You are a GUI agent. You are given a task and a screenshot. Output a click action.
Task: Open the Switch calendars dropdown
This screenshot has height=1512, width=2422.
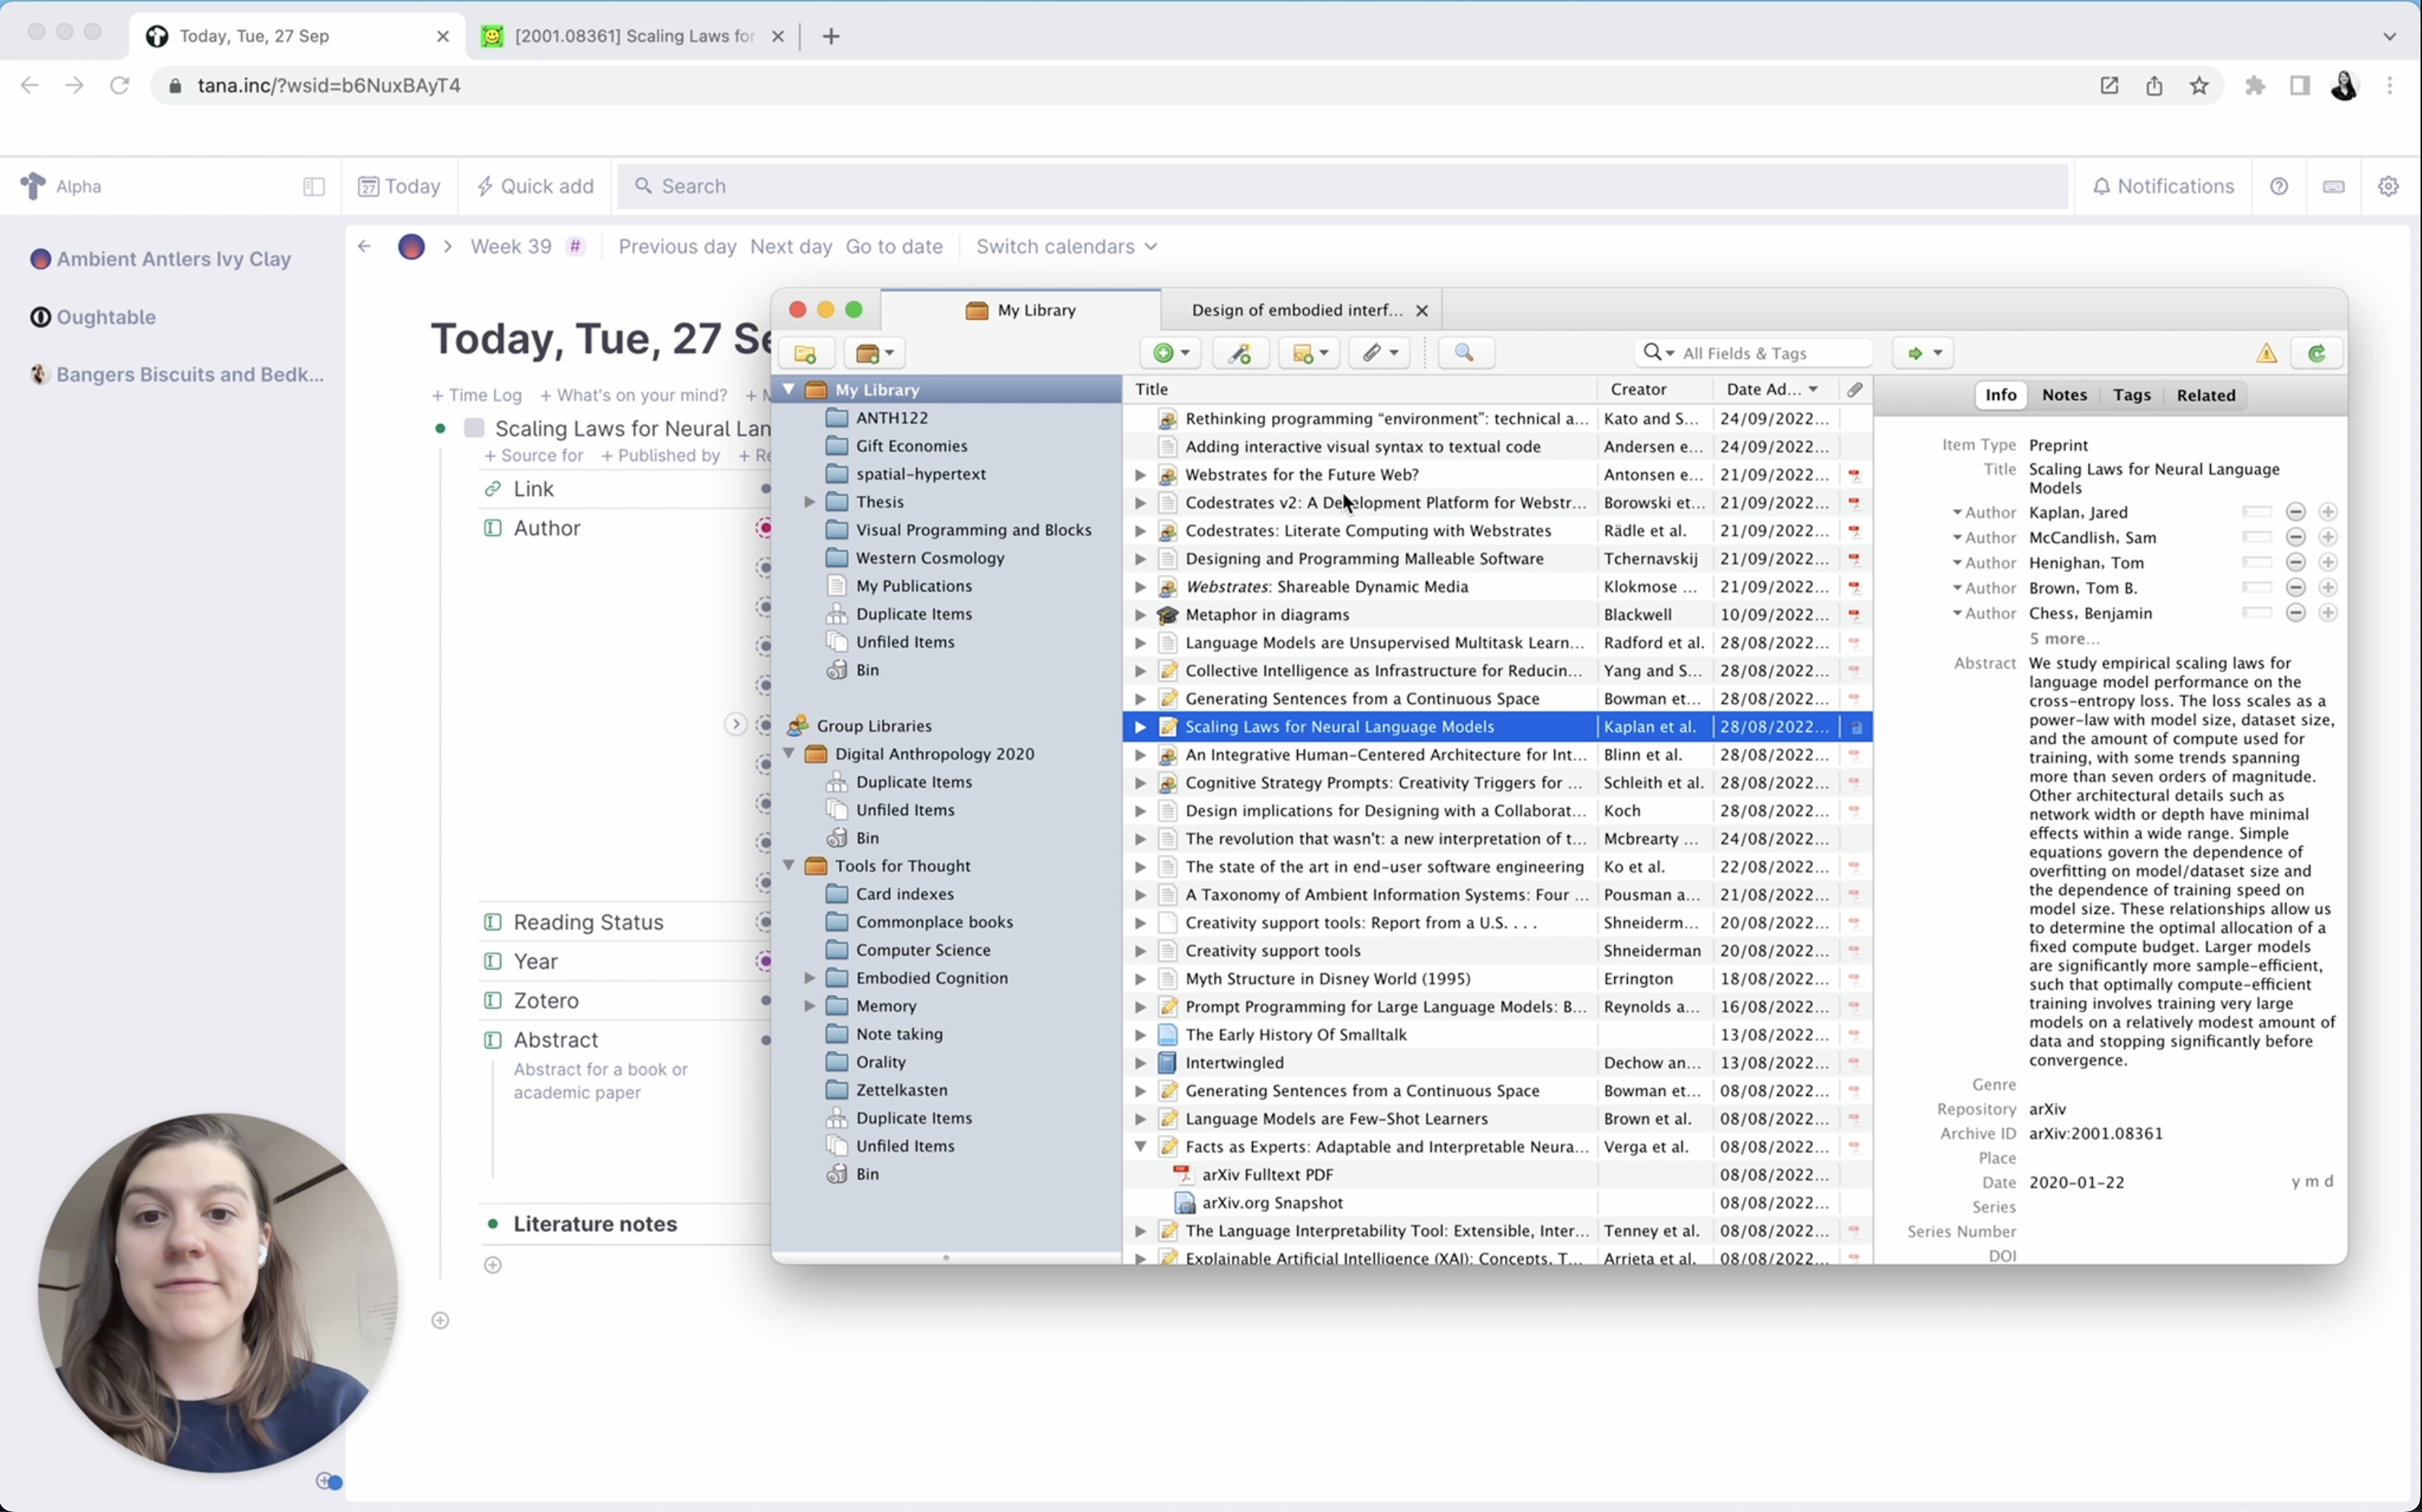click(1067, 246)
